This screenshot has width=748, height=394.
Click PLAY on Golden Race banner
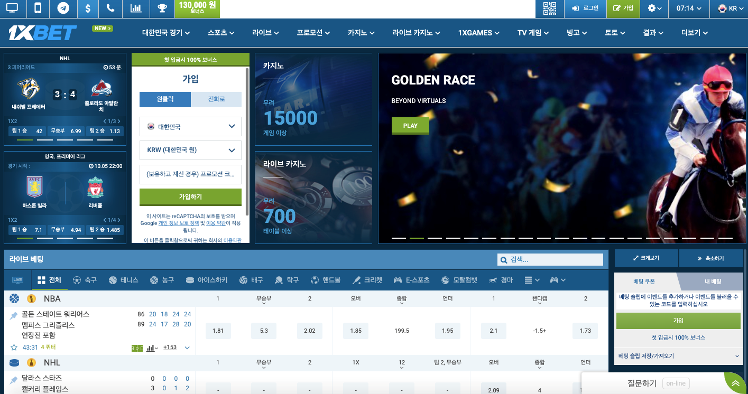coord(410,126)
